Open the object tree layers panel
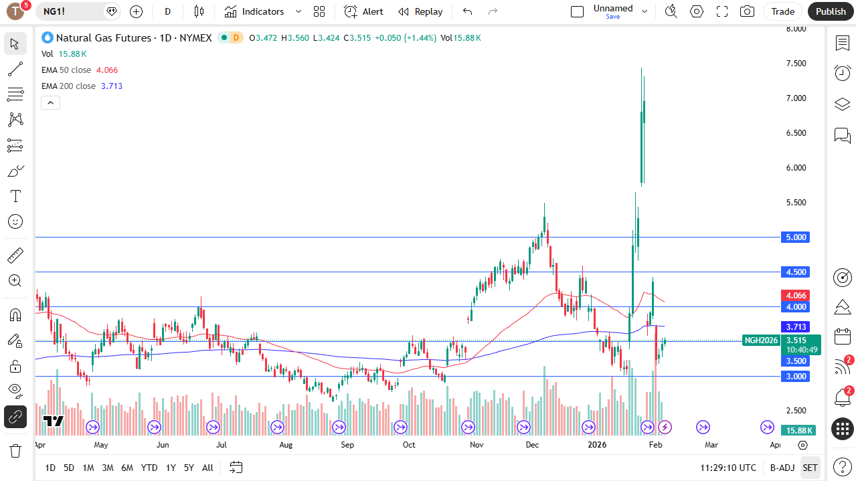This screenshot has height=481, width=856. (842, 104)
